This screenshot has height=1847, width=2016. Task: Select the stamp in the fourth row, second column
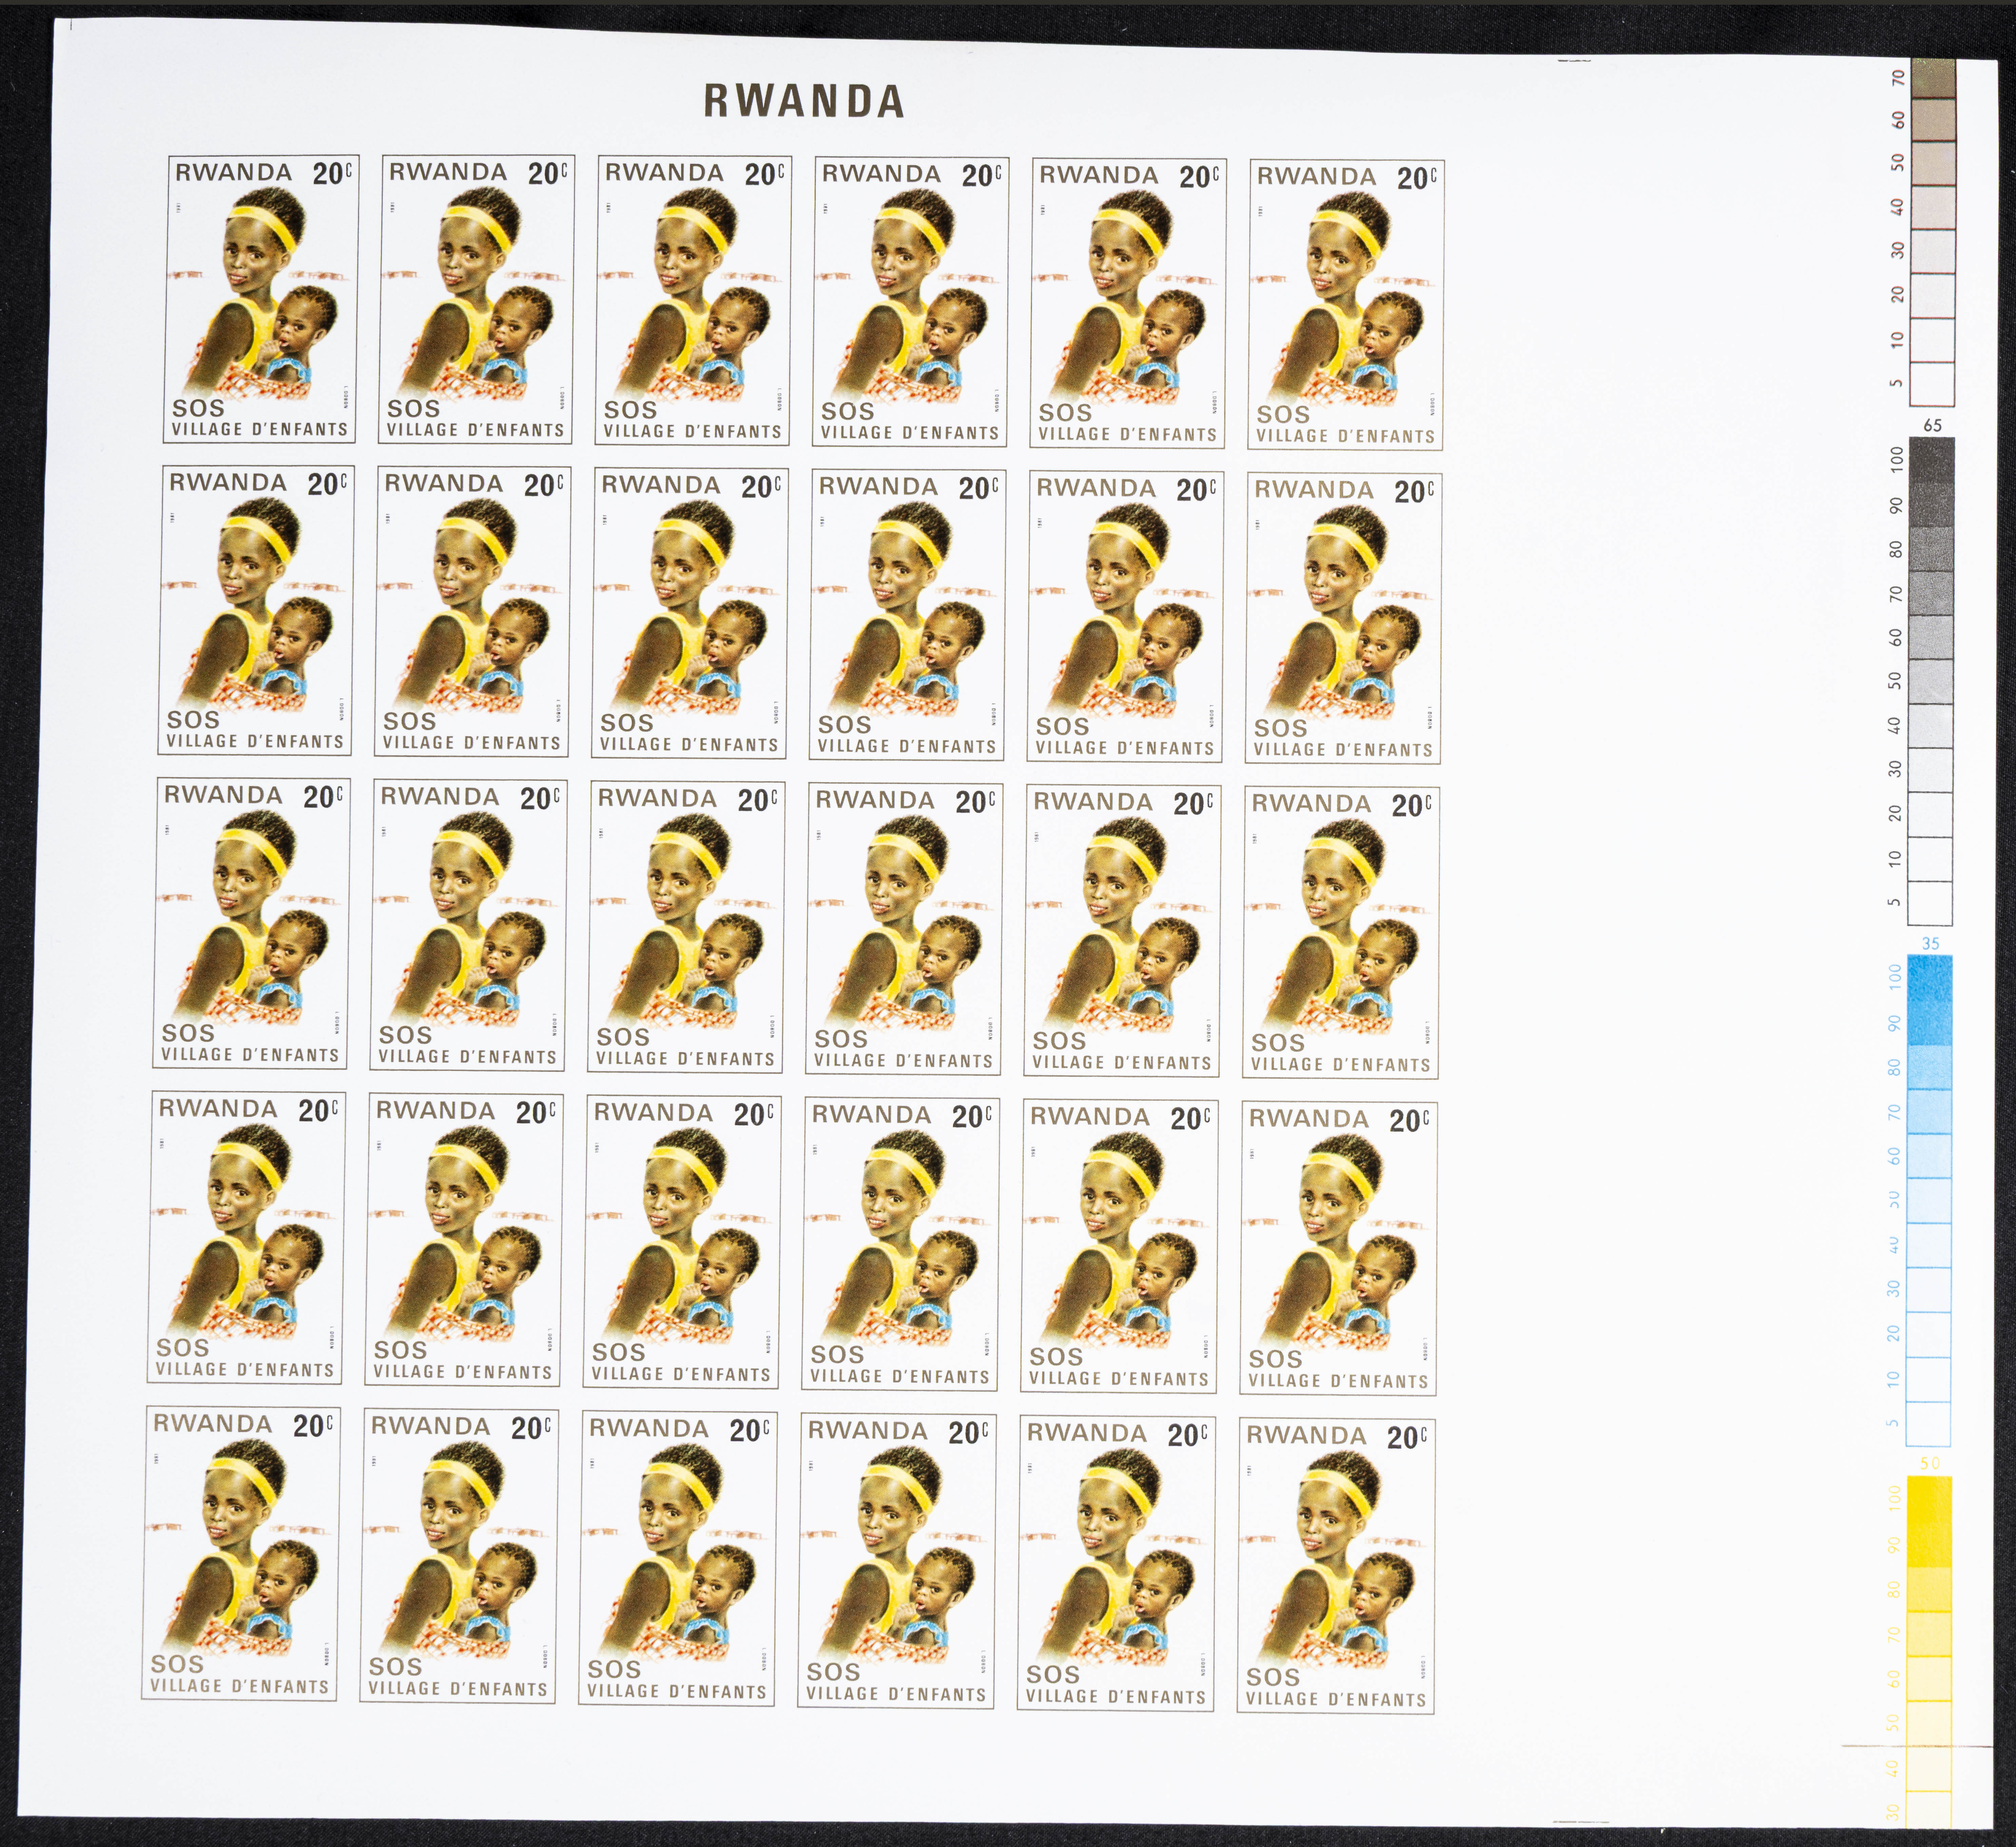(x=464, y=1239)
